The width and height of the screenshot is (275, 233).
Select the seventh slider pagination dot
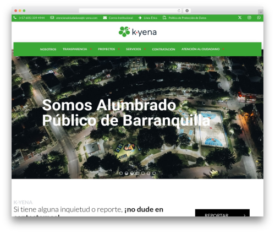click(154, 173)
